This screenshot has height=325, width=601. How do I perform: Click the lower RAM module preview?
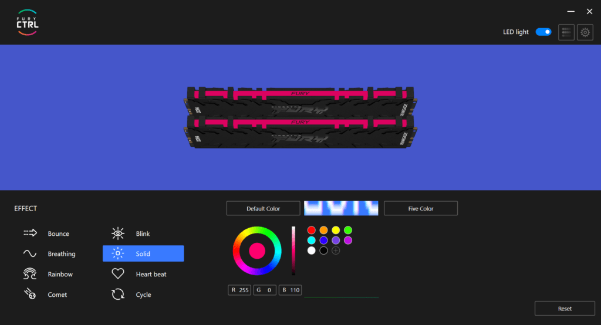coord(300,133)
